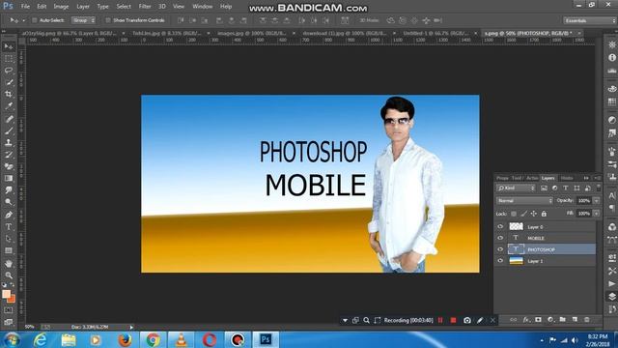Viewport: 618px width, 348px height.
Task: Select the Crop tool
Action: tap(9, 94)
